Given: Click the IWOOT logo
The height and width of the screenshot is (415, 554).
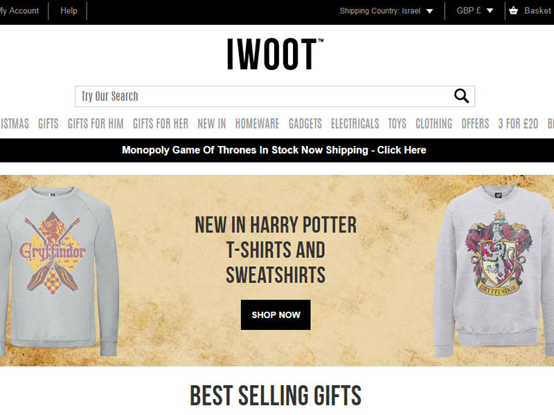Looking at the screenshot, I should point(275,55).
